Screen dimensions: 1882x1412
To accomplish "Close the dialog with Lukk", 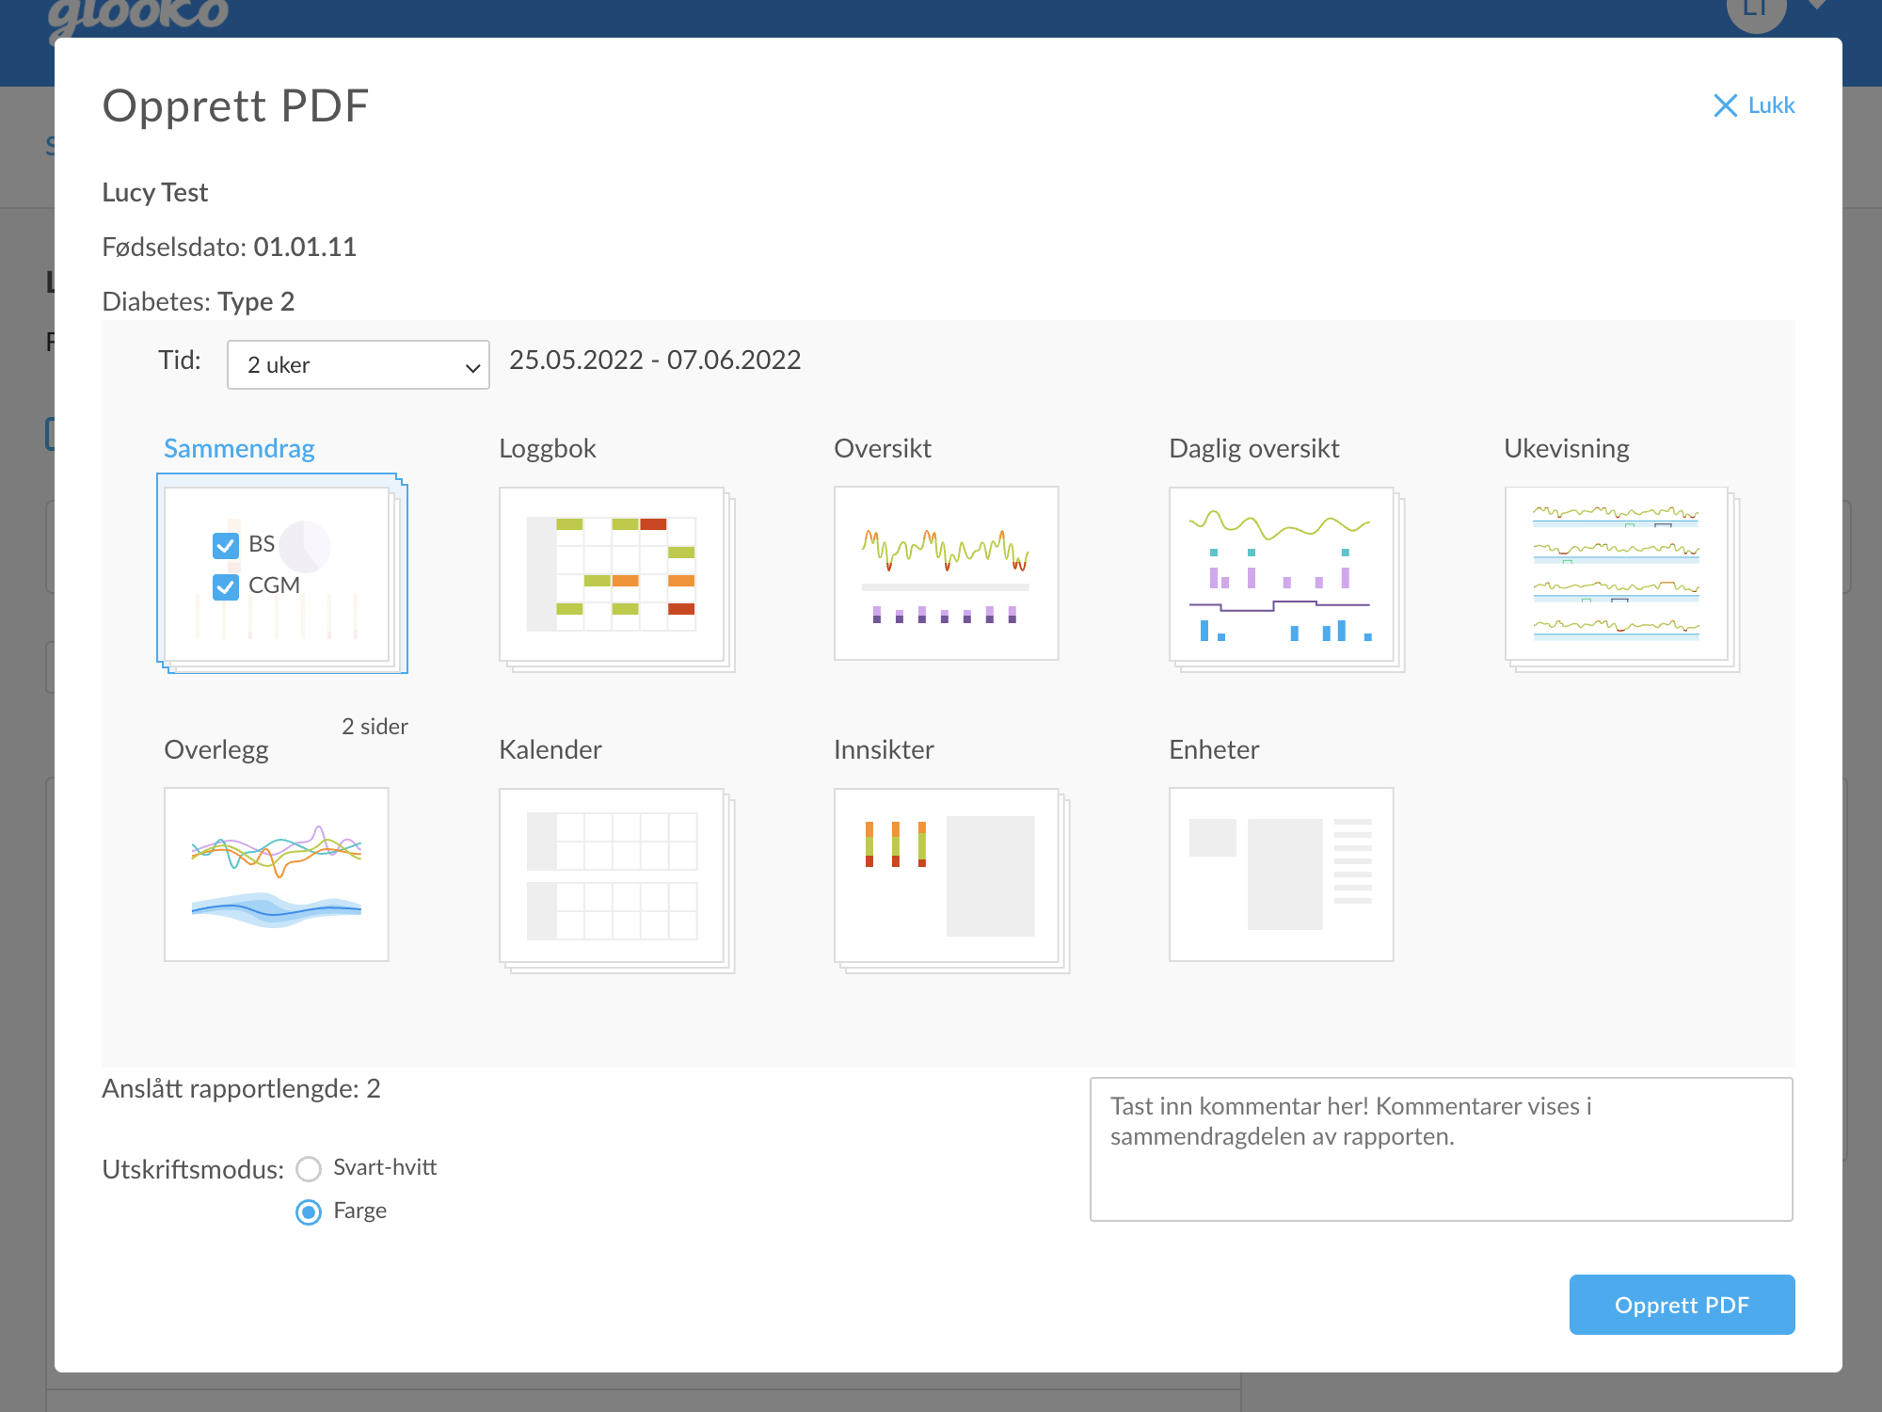I will pyautogui.click(x=1754, y=105).
